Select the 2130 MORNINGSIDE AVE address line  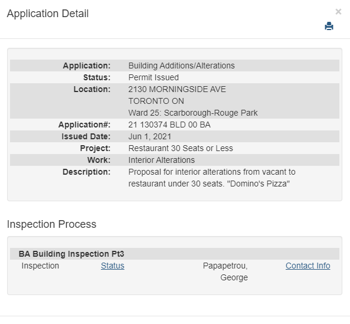coord(177,89)
